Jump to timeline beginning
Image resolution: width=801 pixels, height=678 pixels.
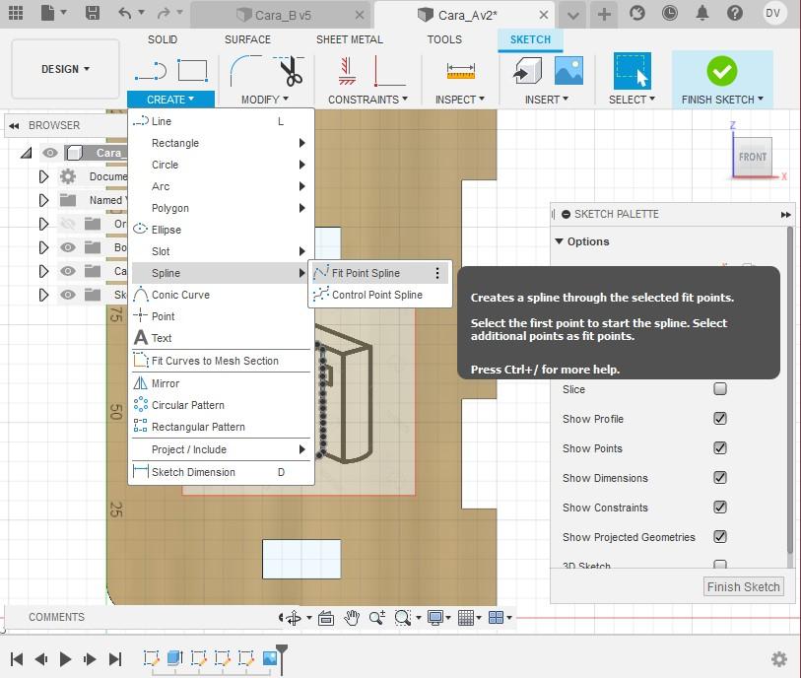17,659
